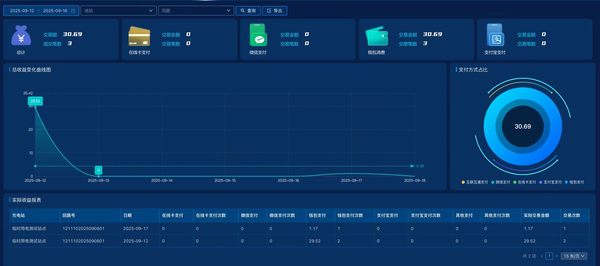Viewport: 600px width, 266px height.
Task: Click 临时用电测试站点 in the 2025-09-17 row
Action: (29, 229)
